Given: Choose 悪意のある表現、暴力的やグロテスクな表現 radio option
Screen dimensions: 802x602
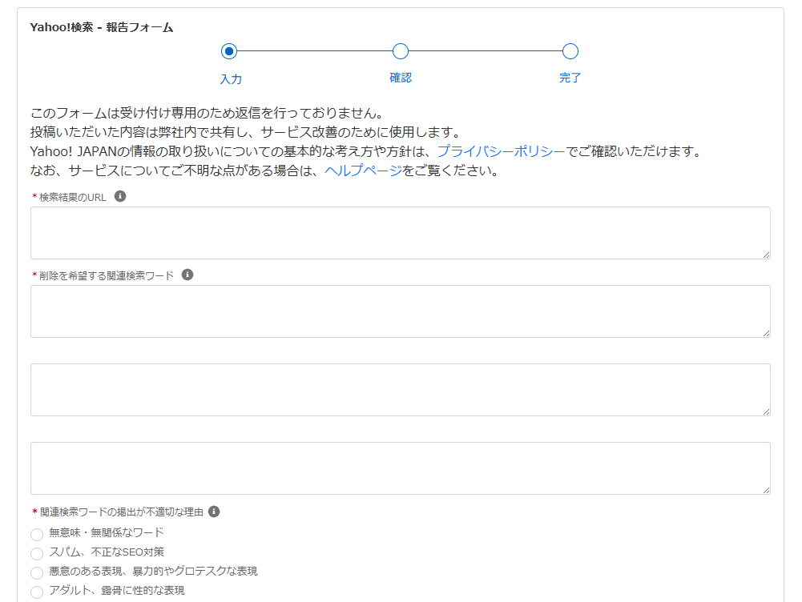Looking at the screenshot, I should [37, 573].
